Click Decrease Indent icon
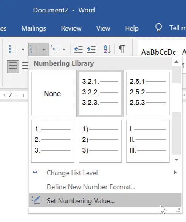The height and width of the screenshot is (222, 186). click(x=78, y=49)
